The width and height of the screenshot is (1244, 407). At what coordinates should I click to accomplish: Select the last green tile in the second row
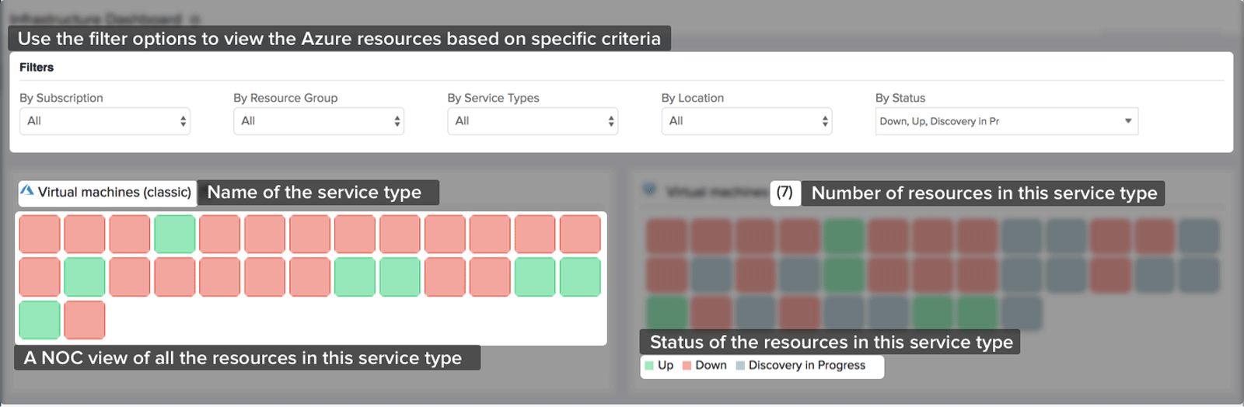coord(580,277)
